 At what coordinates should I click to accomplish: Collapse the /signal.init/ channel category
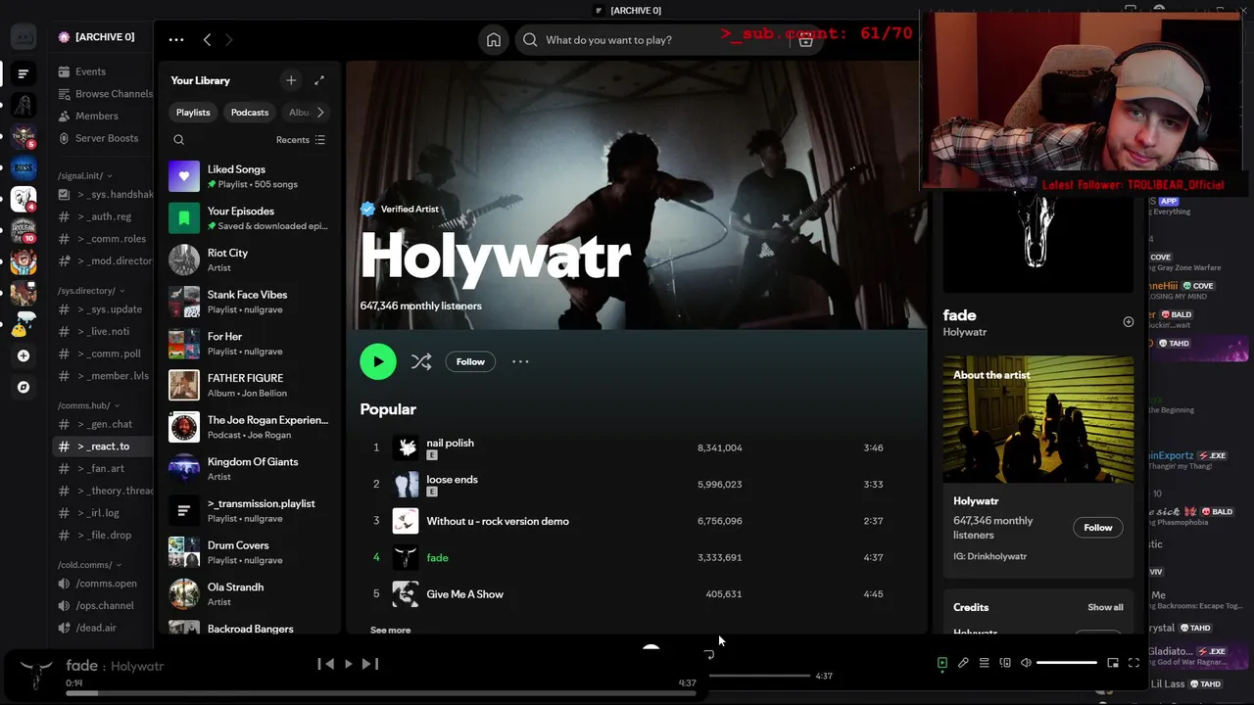pyautogui.click(x=84, y=176)
